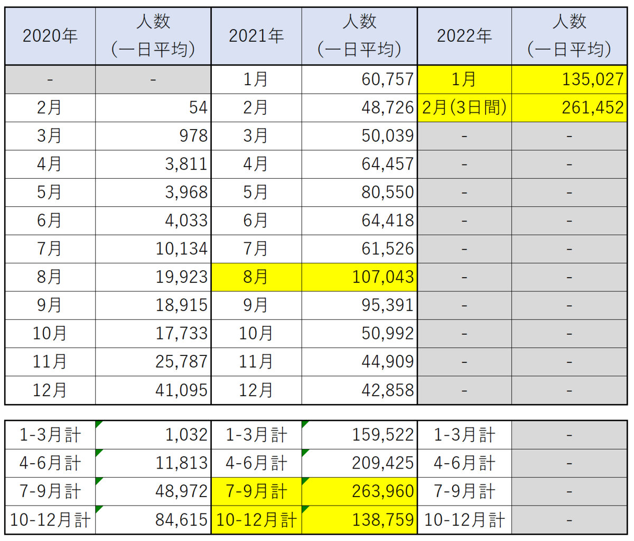Click the highlighted 107,043 cell
This screenshot has width=634, height=541.
[x=359, y=277]
